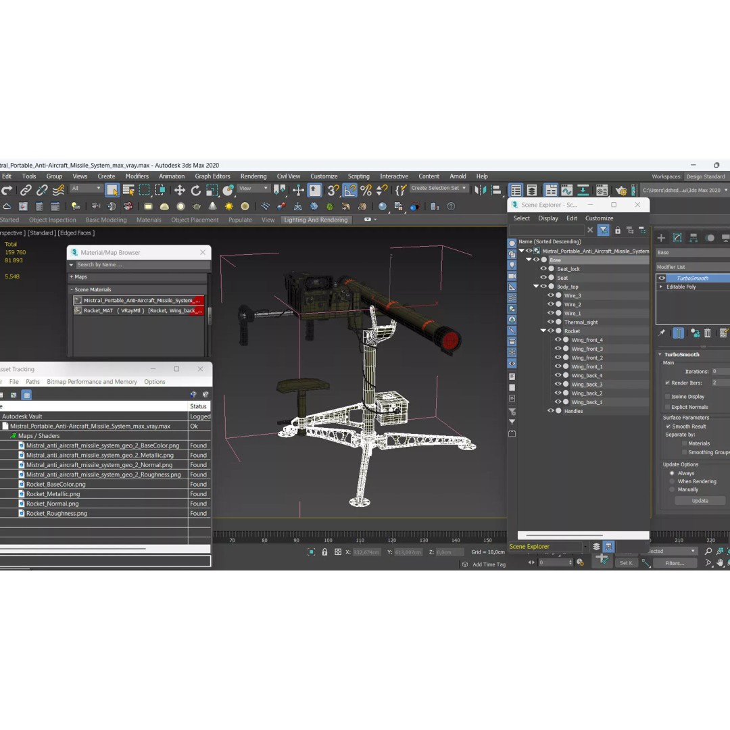This screenshot has height=730, width=730.
Task: Click the Search by Name field
Action: click(x=141, y=264)
